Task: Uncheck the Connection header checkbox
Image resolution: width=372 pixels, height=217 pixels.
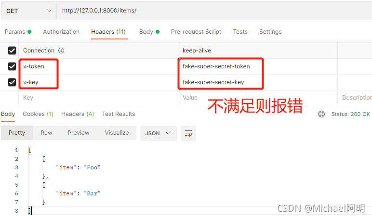Action: click(x=12, y=51)
